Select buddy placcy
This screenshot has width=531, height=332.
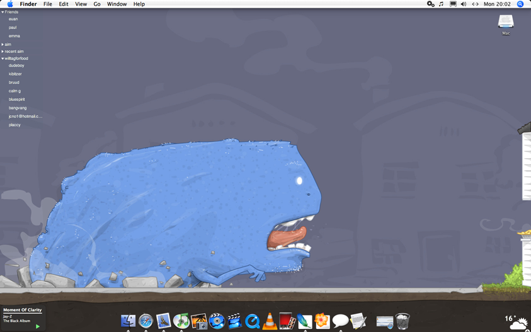point(14,125)
